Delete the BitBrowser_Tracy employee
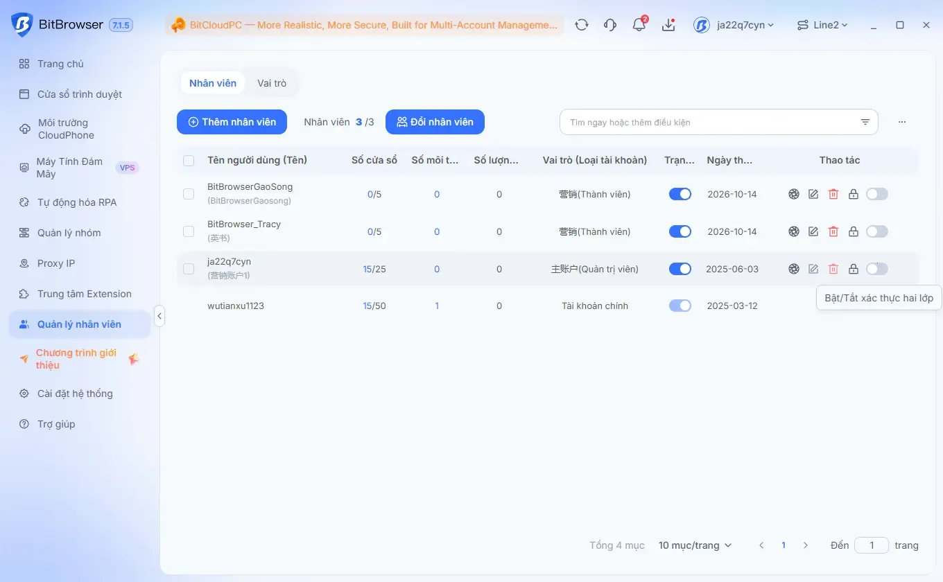The width and height of the screenshot is (943, 582). point(833,231)
